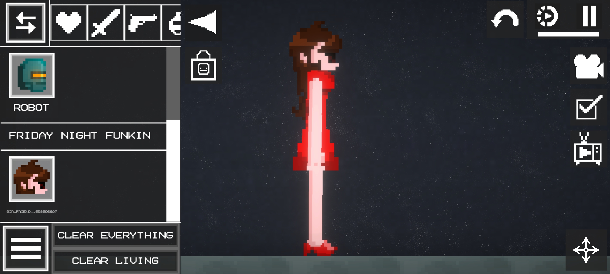Toggle the checkbox selection tool

point(589,107)
